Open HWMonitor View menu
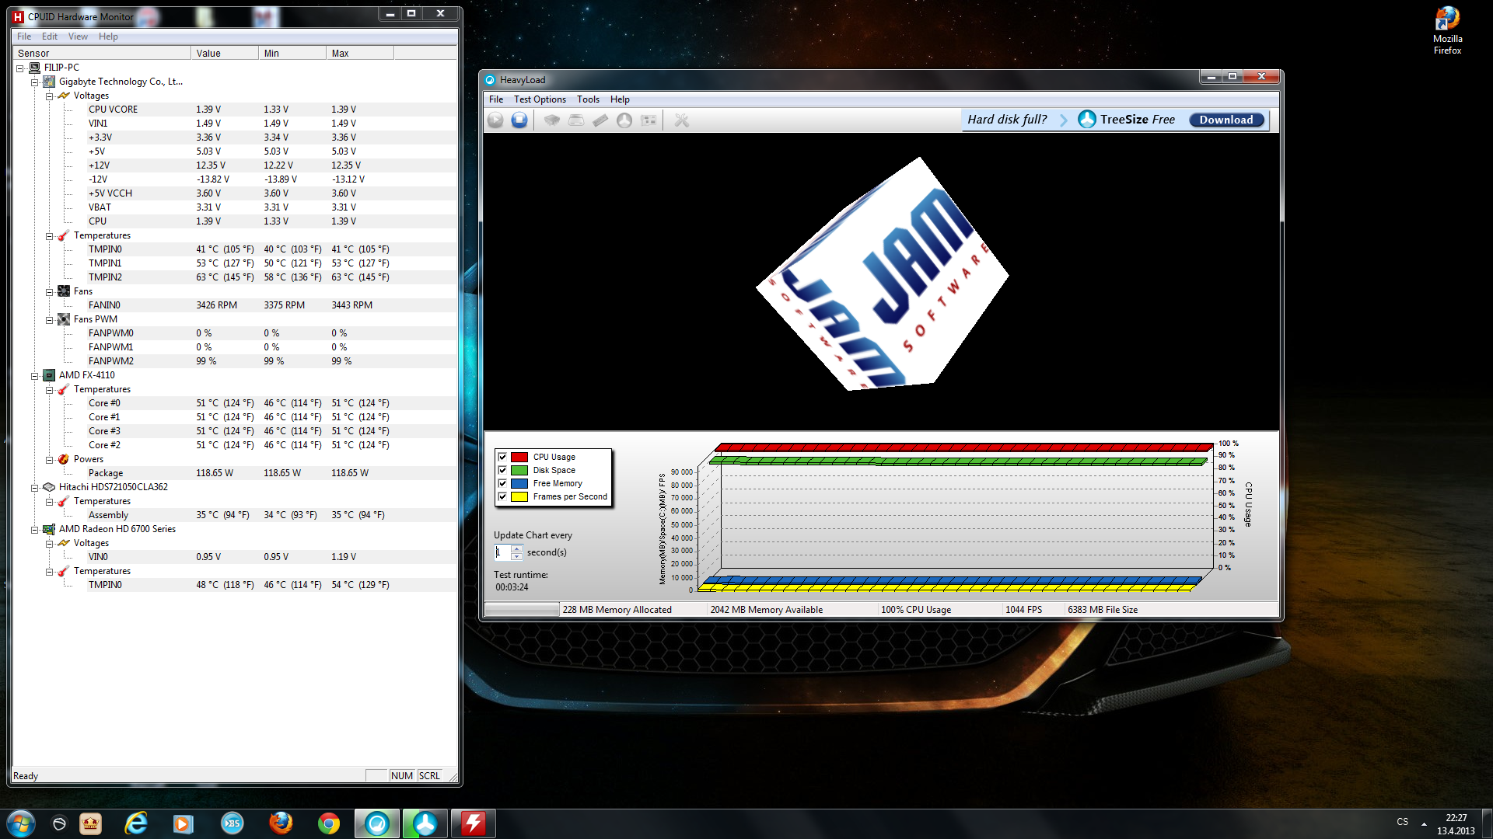Image resolution: width=1493 pixels, height=839 pixels. click(78, 37)
